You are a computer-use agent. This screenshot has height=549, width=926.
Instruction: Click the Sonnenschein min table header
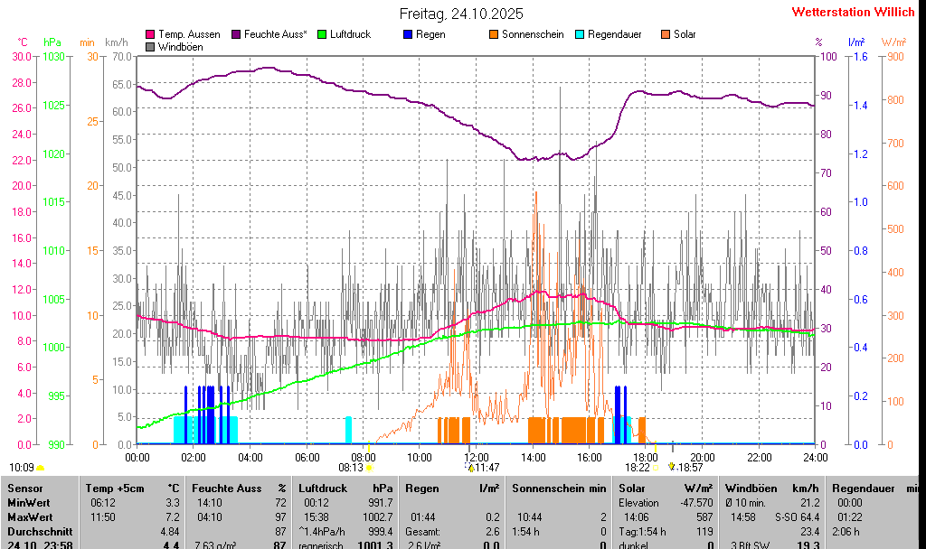point(559,488)
